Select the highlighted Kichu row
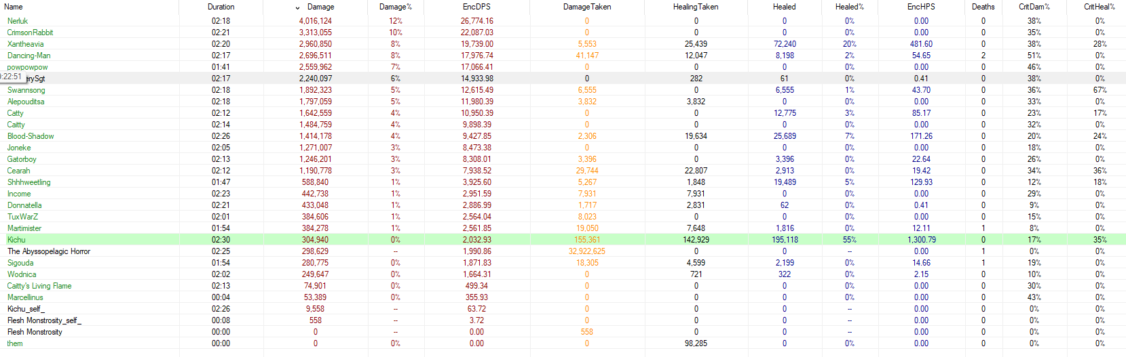The image size is (1126, 357). tap(16, 240)
